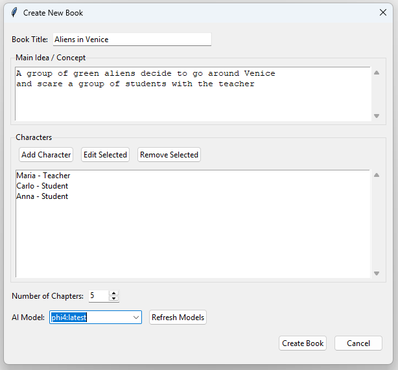The height and width of the screenshot is (370, 398).
Task: Select the Anna - Student entry
Action: 42,196
